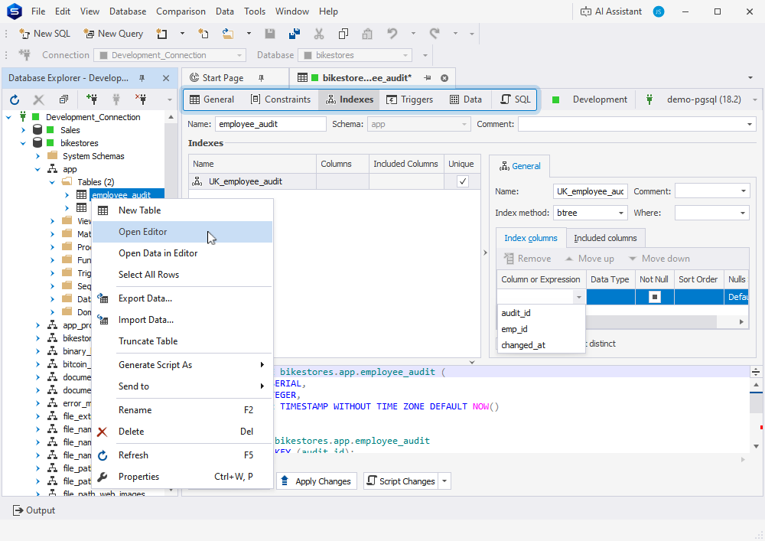
Task: Open the Where condition dropdown
Action: [743, 213]
